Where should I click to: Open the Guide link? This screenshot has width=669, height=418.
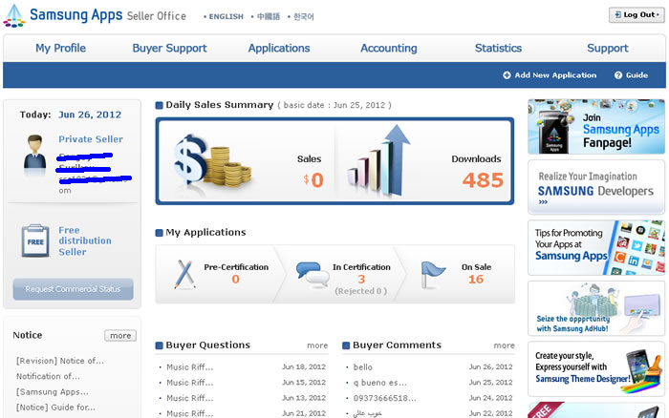(637, 75)
